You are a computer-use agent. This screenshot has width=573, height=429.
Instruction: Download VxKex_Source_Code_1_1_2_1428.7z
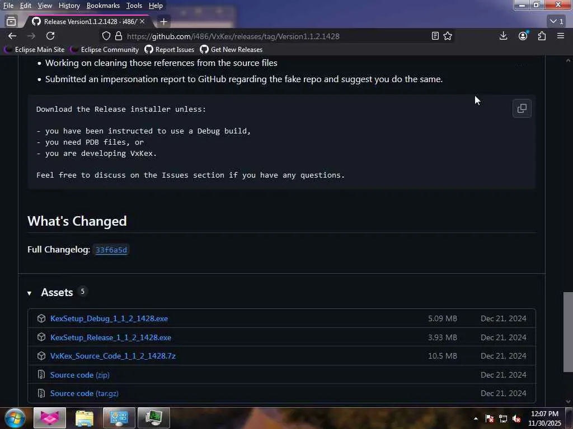(x=113, y=356)
